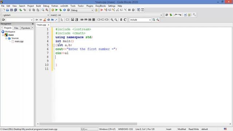Show more Management tabs with right arrow
The image size is (233, 131).
[32, 28]
